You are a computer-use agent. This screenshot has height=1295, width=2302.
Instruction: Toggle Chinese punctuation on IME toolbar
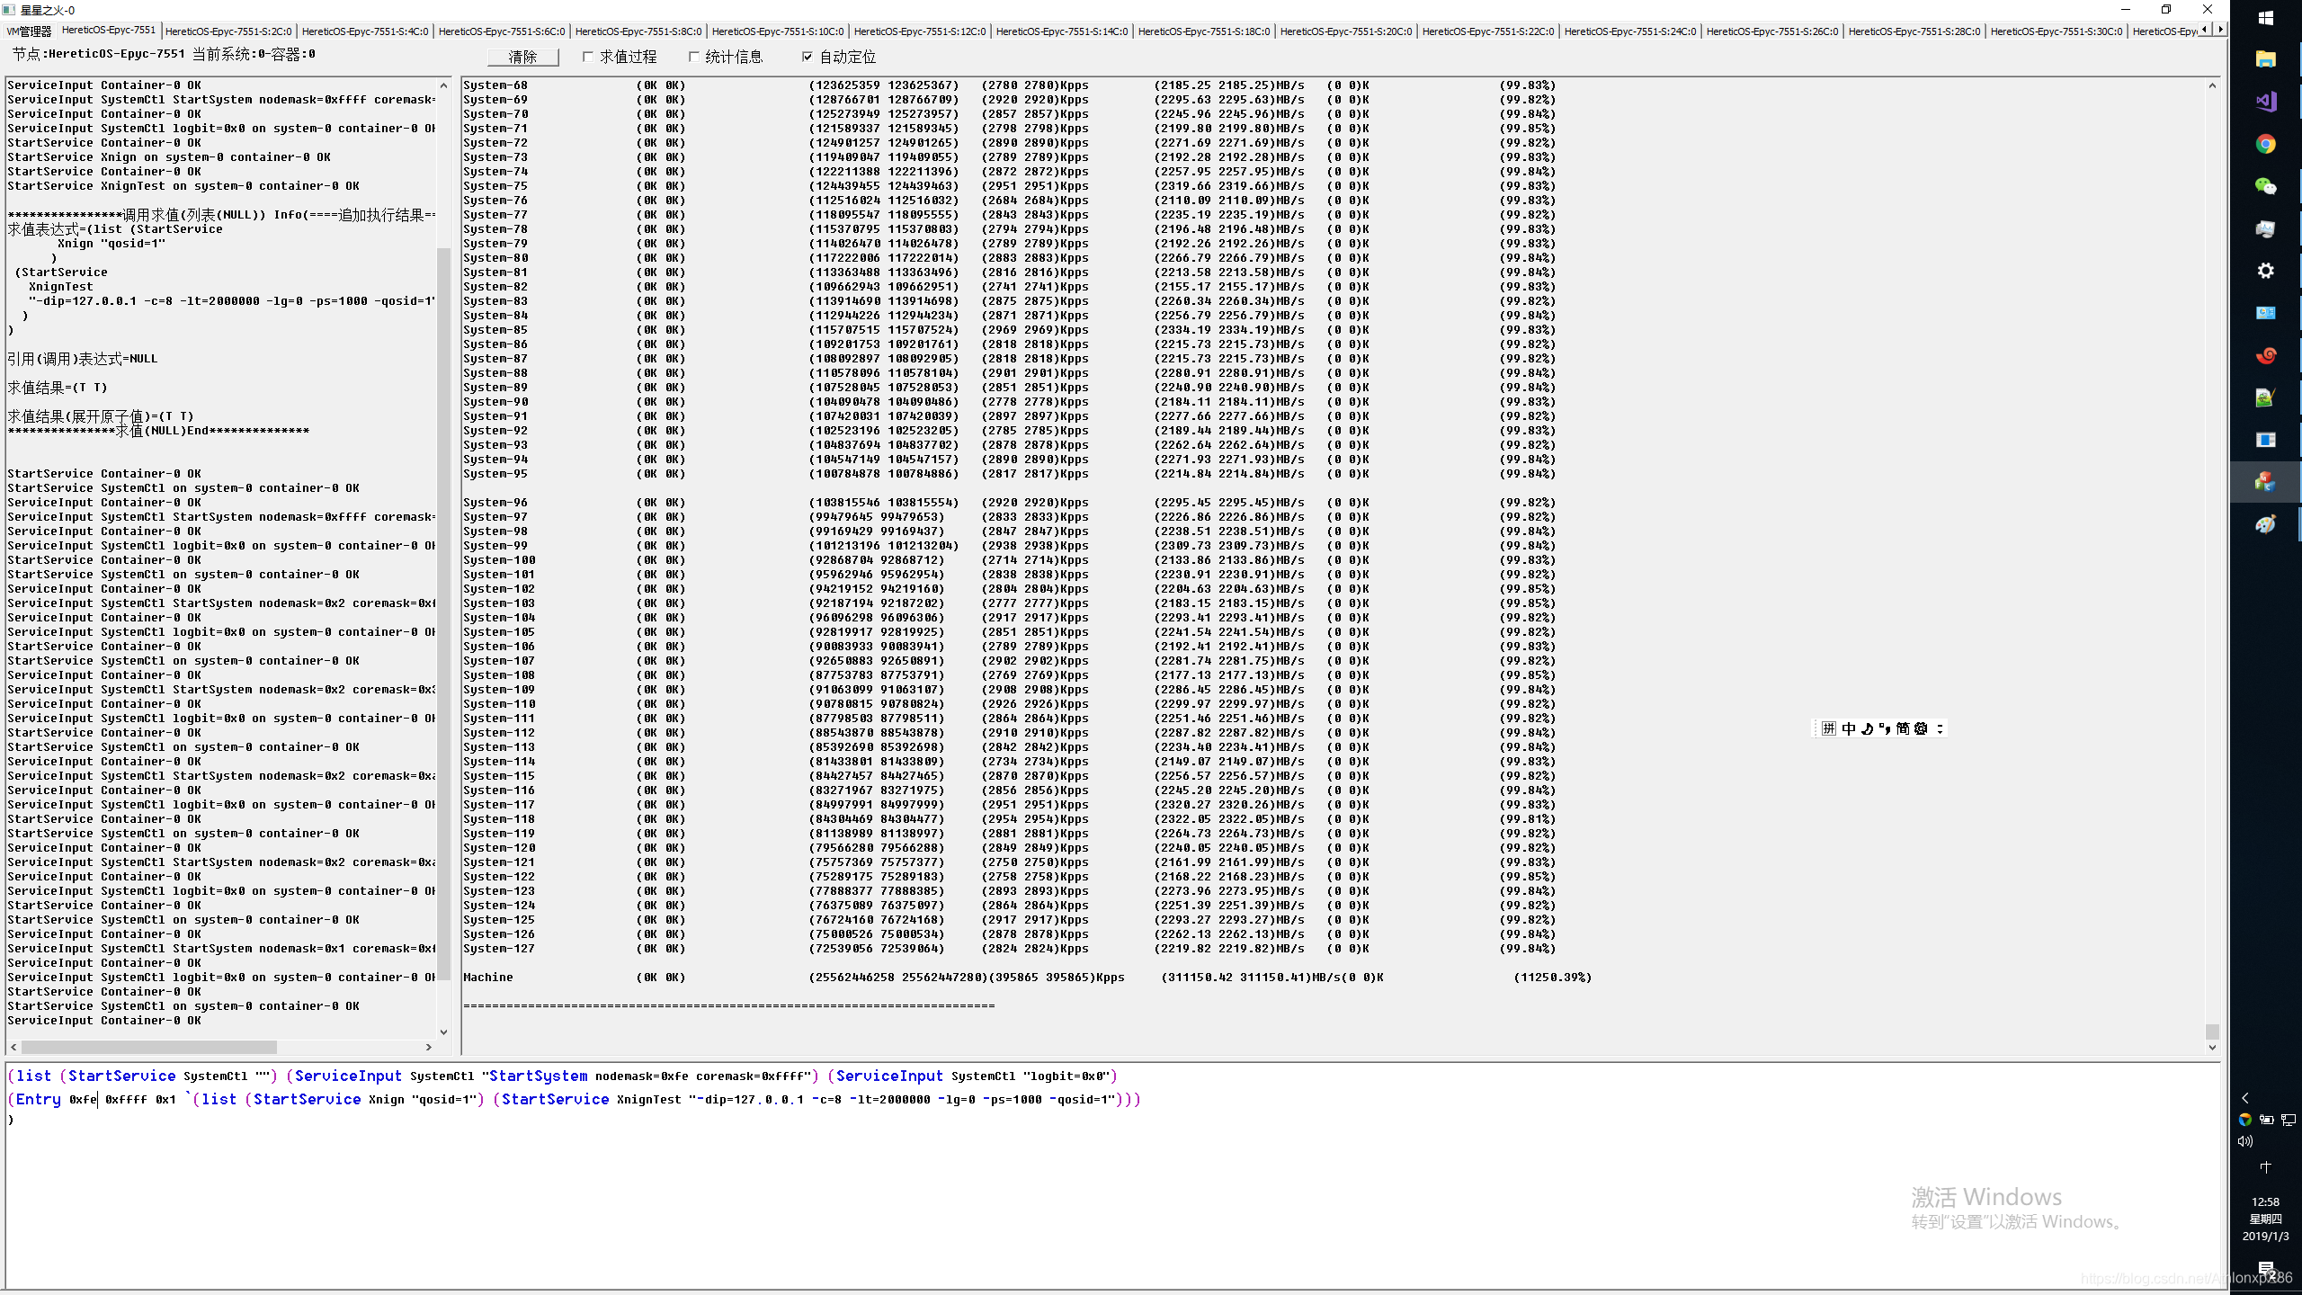(x=1885, y=728)
